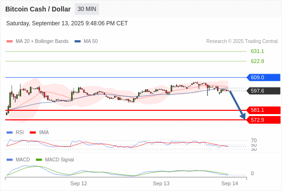
Task: Click the blue downward forecast arrow head
Action: click(x=243, y=117)
